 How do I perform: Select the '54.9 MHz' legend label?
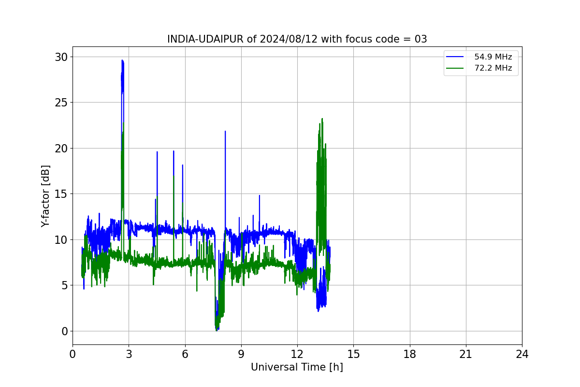(x=493, y=57)
